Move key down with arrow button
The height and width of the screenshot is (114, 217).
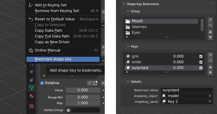(x=210, y=72)
